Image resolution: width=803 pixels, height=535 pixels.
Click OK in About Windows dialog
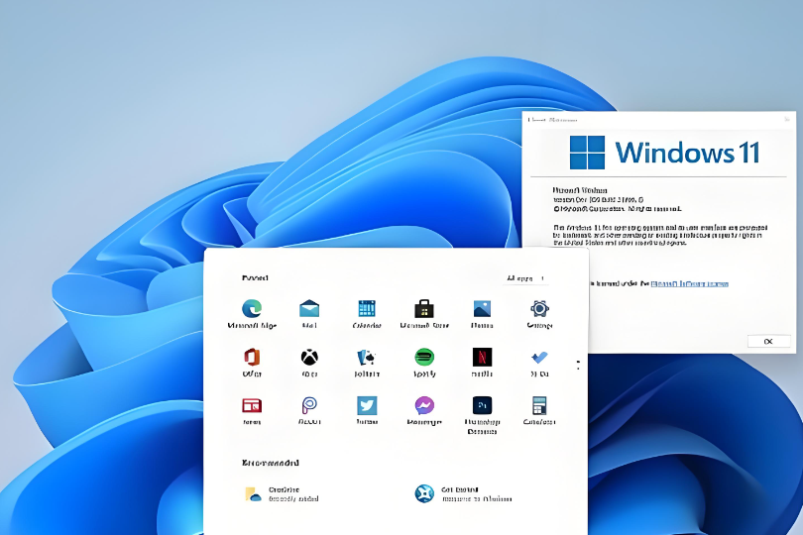pos(768,341)
